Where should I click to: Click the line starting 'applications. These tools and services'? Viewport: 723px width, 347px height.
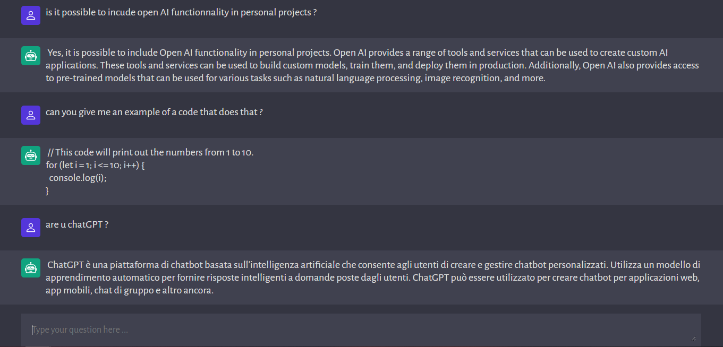pyautogui.click(x=372, y=66)
